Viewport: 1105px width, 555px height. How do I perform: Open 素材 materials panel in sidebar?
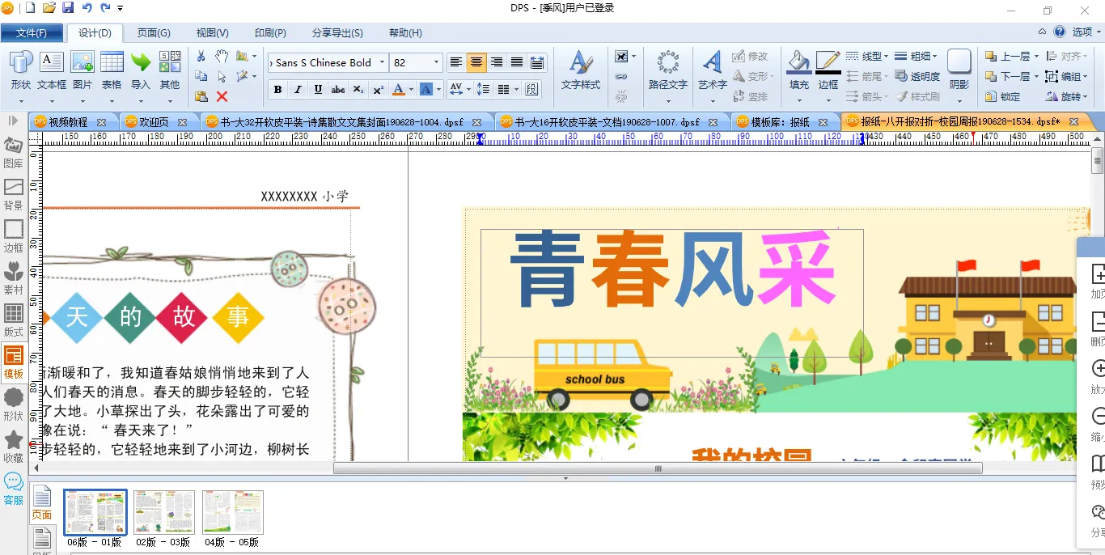coord(14,277)
